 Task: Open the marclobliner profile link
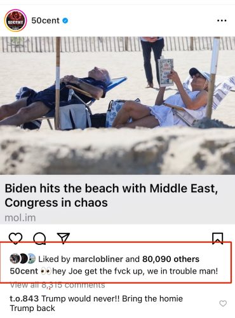click(98, 259)
